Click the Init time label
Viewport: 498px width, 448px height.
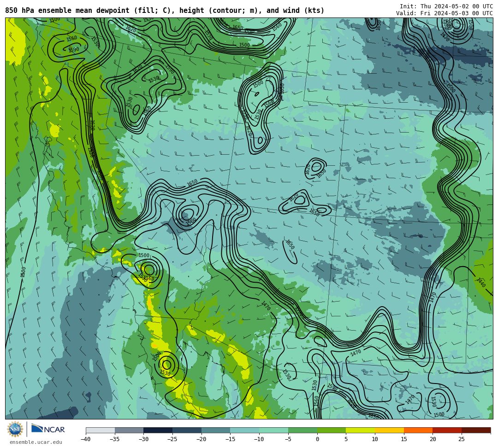click(x=446, y=6)
